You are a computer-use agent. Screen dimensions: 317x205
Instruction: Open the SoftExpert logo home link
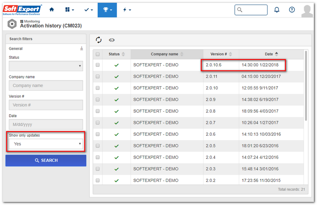point(22,10)
